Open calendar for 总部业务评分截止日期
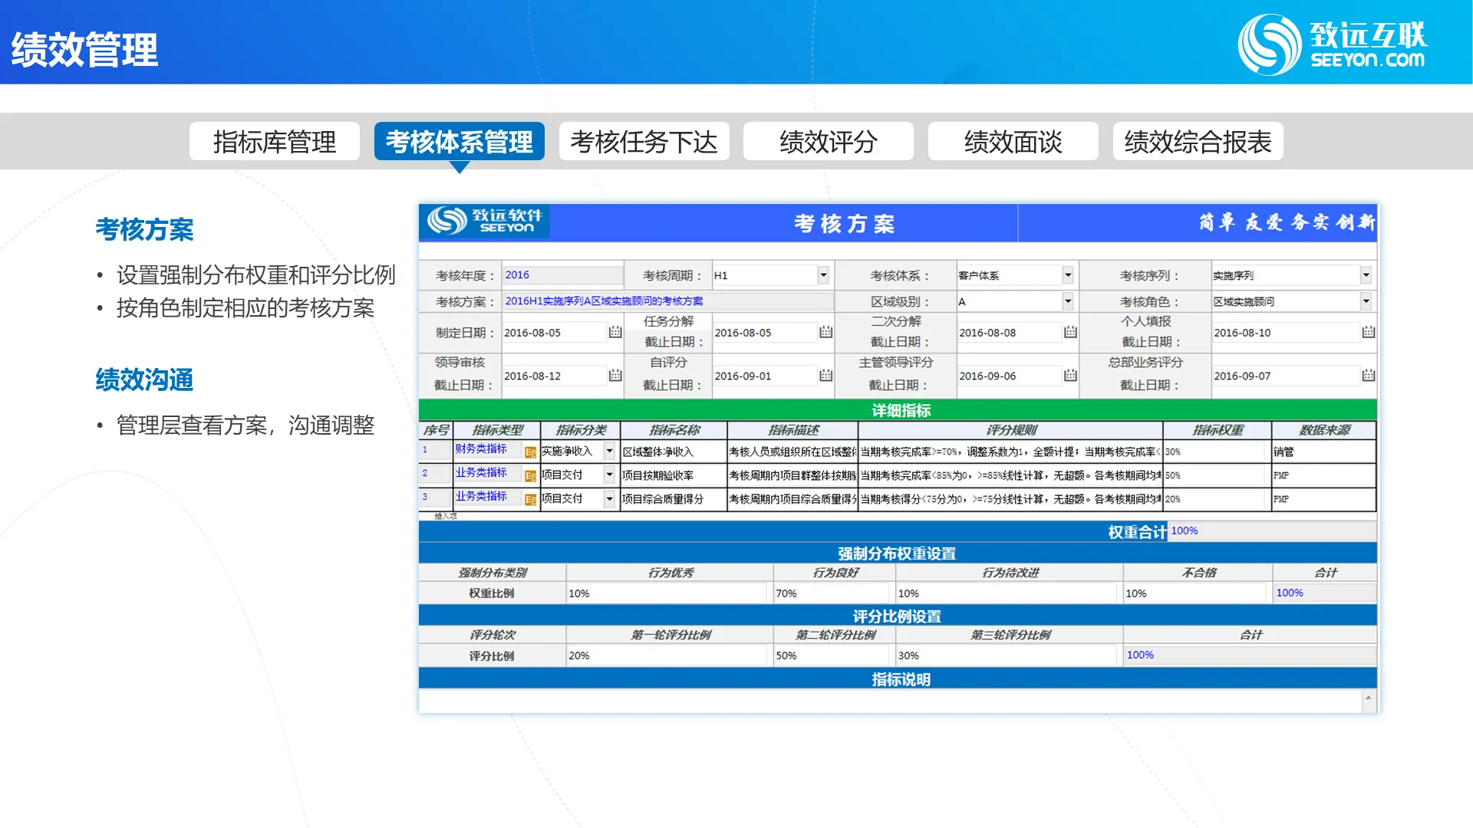1473x828 pixels. pos(1369,375)
